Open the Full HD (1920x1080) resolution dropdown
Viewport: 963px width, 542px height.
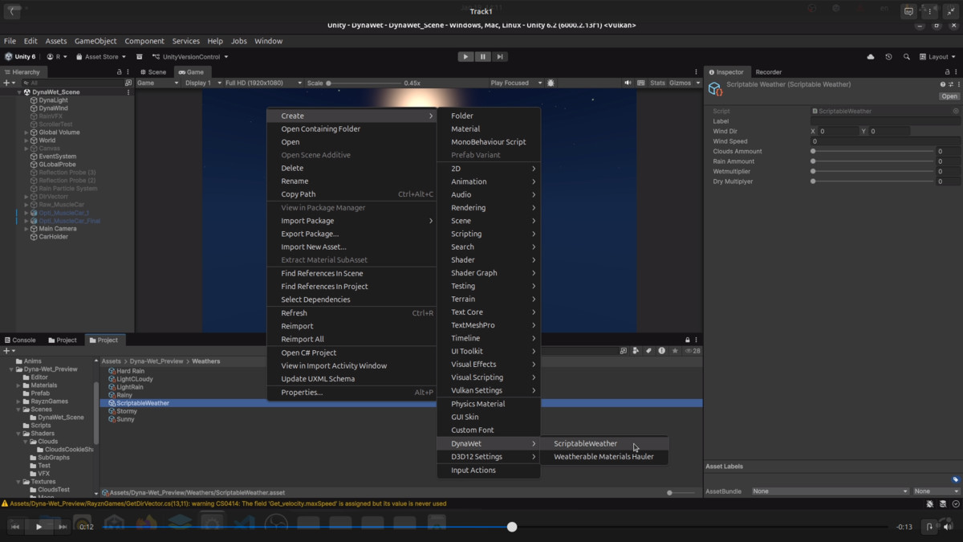pyautogui.click(x=263, y=83)
